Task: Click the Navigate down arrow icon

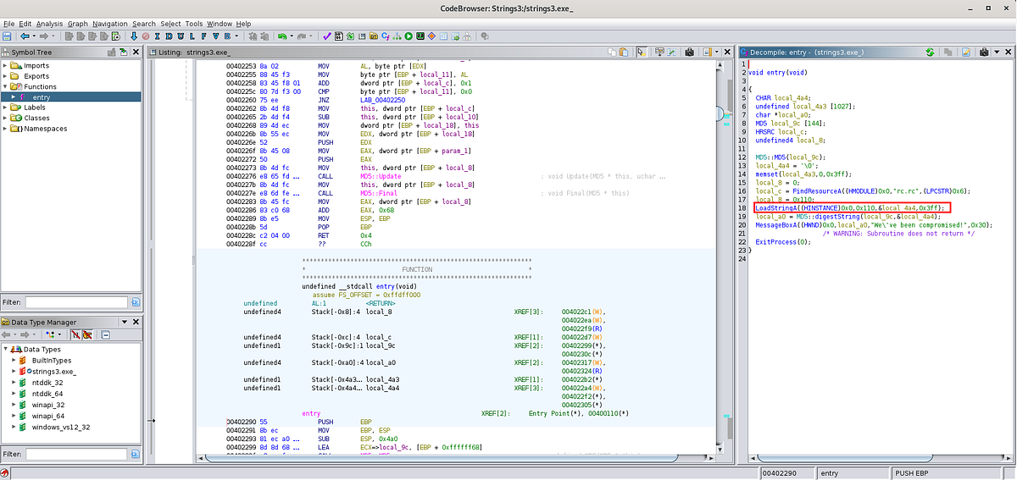Action: (133, 36)
